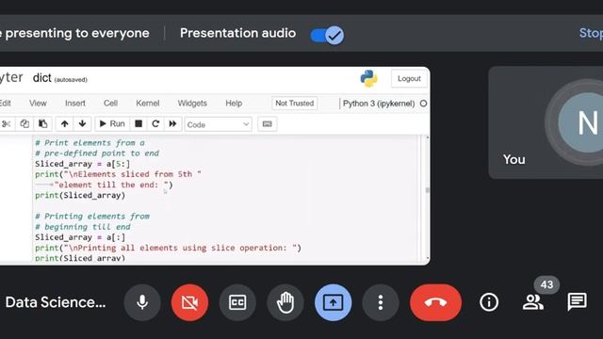
Task: Open the cell type Code dropdown
Action: click(218, 124)
